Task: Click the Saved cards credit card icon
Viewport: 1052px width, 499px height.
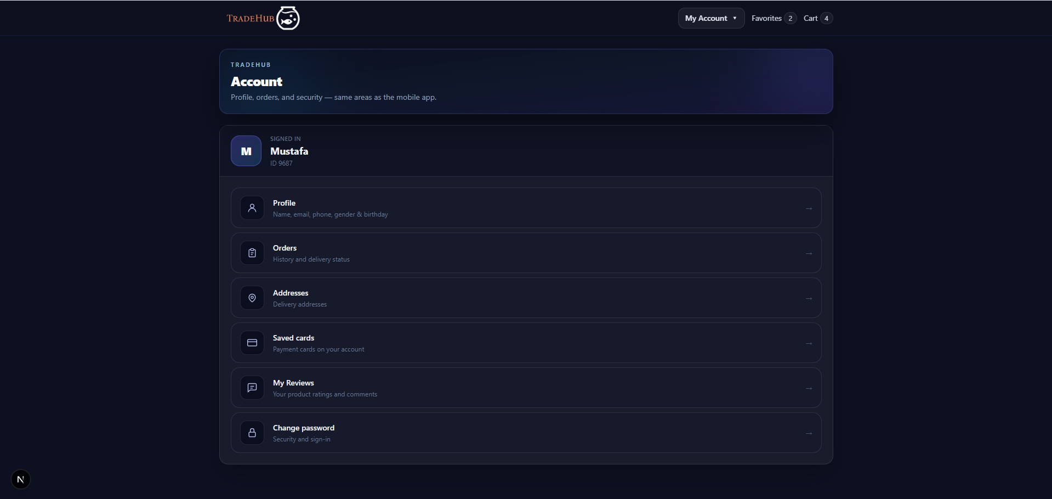Action: click(252, 343)
